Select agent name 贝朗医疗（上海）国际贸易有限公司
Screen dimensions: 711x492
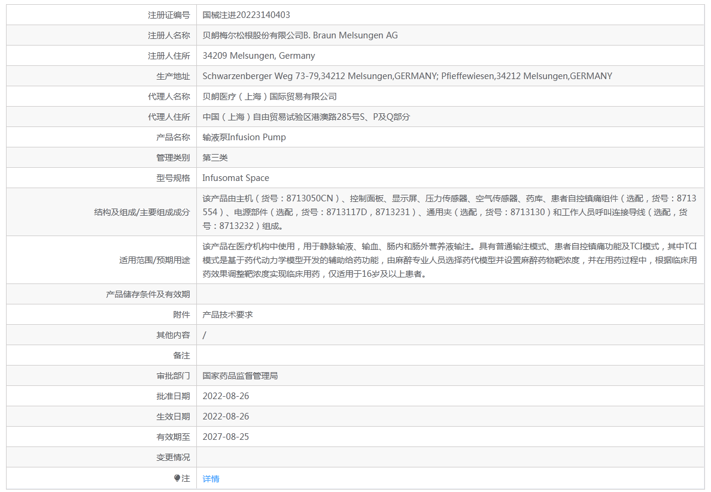click(x=269, y=96)
